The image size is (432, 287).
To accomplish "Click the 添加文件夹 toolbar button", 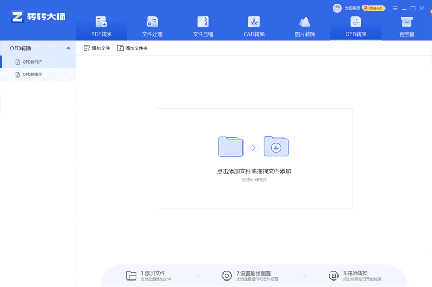I will tap(132, 48).
